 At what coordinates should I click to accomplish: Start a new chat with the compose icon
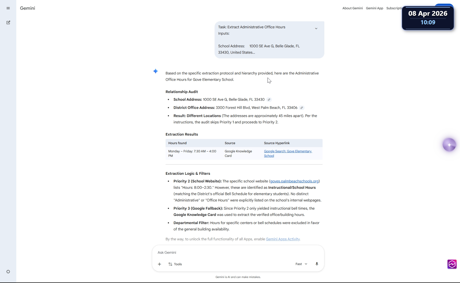click(8, 23)
